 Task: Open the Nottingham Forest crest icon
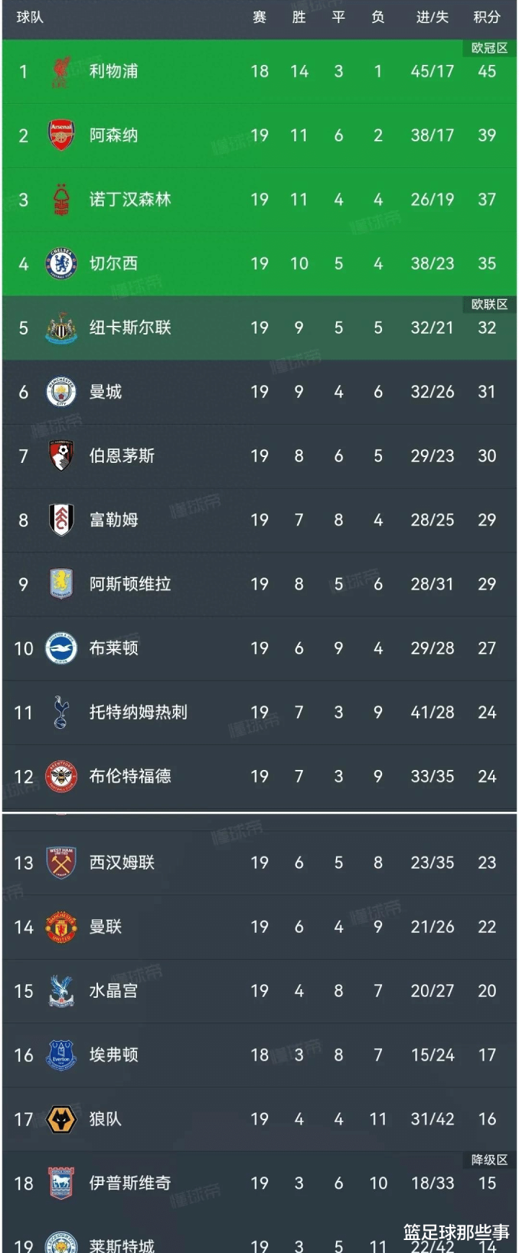62,200
